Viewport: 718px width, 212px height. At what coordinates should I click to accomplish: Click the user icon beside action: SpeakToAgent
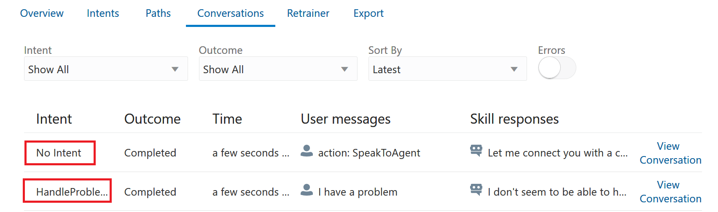pyautogui.click(x=307, y=151)
